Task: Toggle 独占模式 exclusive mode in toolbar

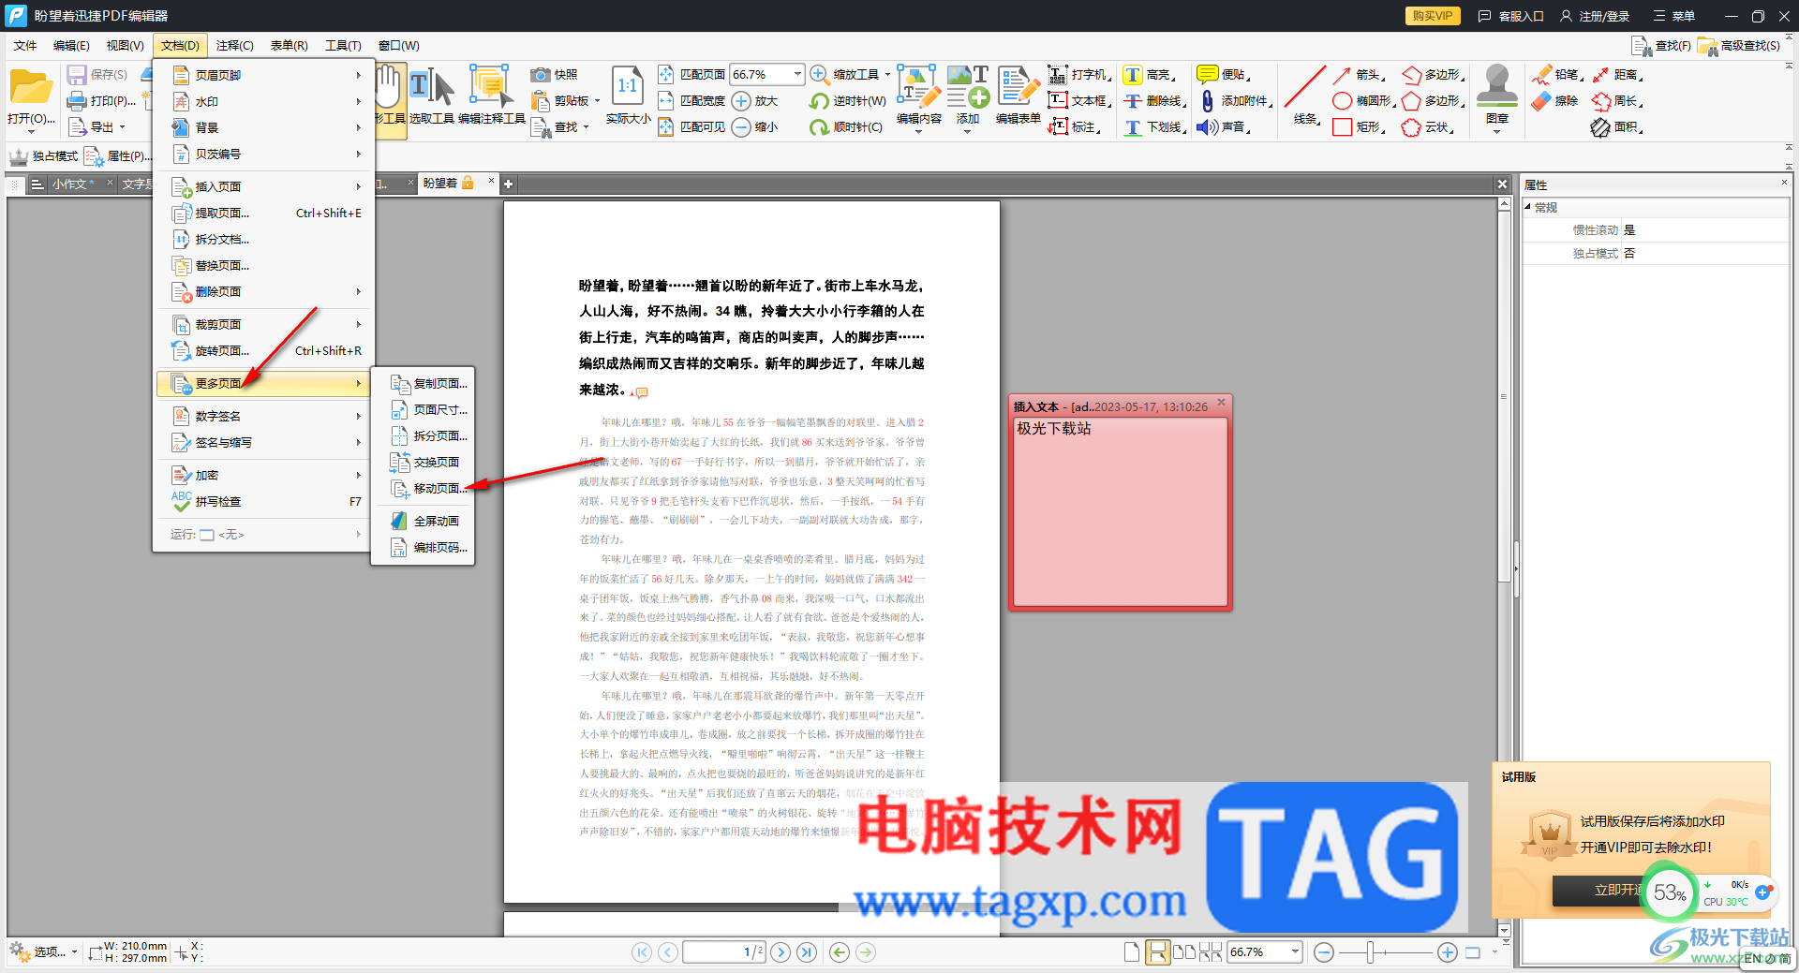Action: coord(44,156)
